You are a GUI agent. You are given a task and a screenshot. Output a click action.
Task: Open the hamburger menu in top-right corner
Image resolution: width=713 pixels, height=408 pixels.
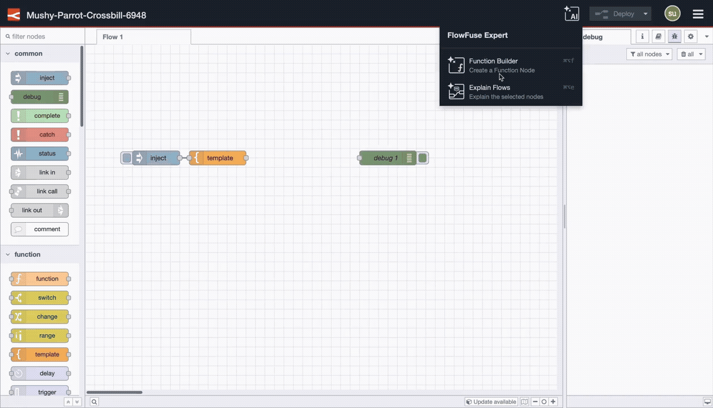pos(698,14)
